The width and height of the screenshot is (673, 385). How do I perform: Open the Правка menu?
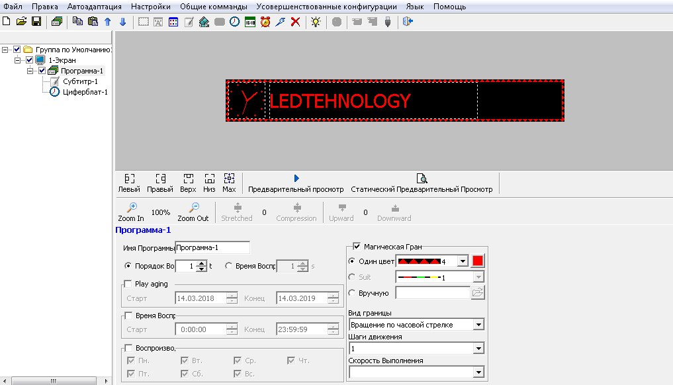44,7
